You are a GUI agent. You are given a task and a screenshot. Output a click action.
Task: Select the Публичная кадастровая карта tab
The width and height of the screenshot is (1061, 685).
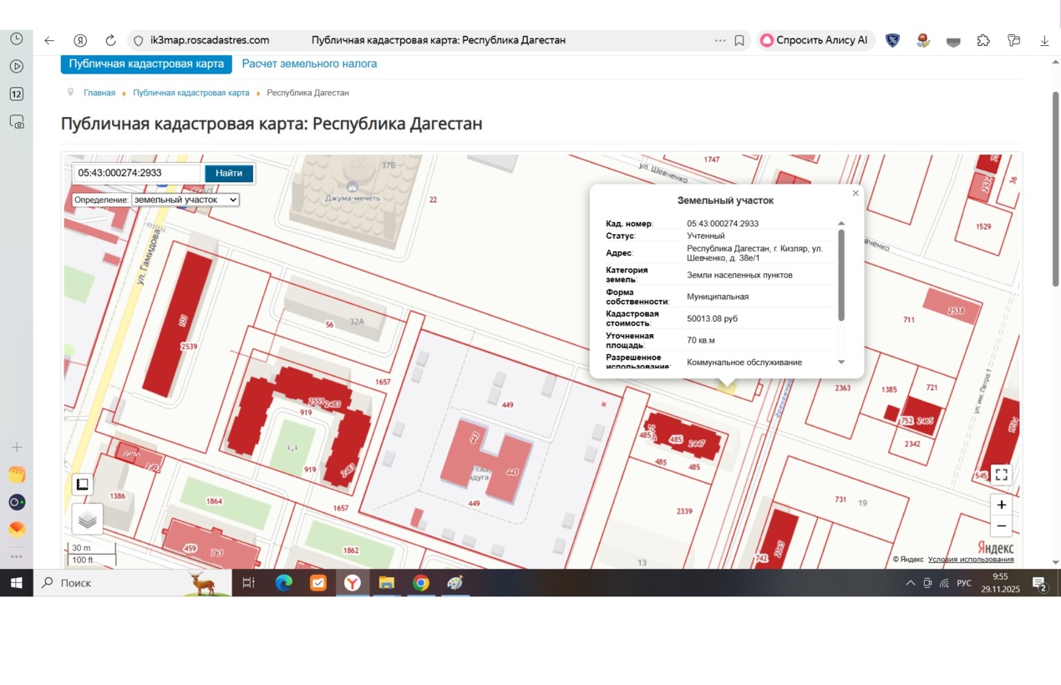point(146,63)
